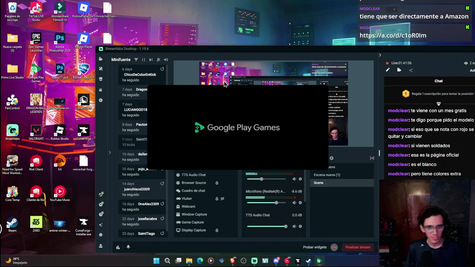Select scene Escena nueva (1)
The width and height of the screenshot is (475, 267).
pyautogui.click(x=343, y=175)
